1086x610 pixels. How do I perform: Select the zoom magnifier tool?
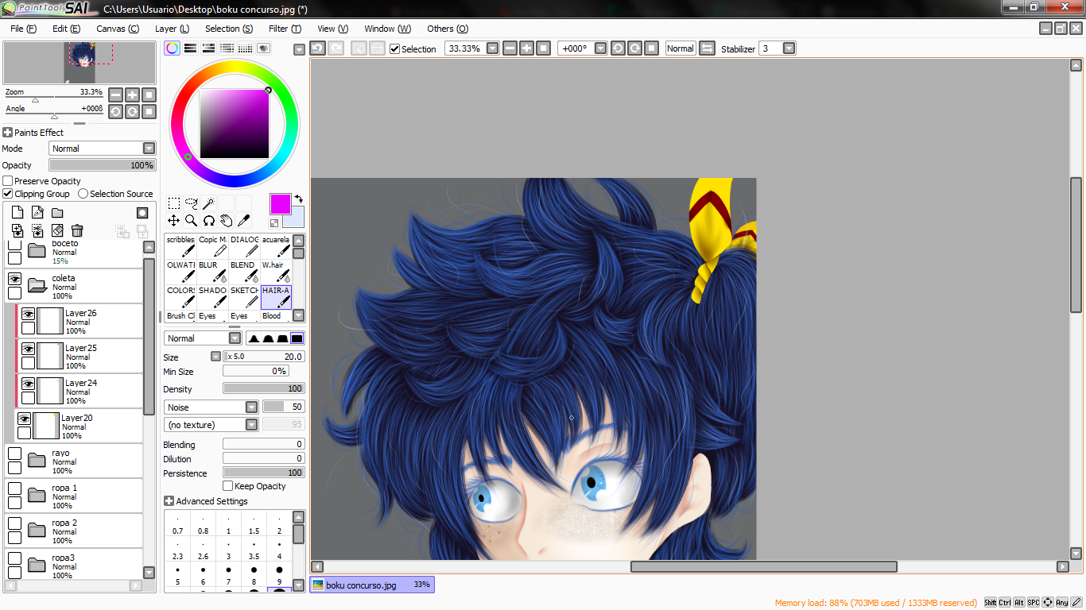click(191, 221)
